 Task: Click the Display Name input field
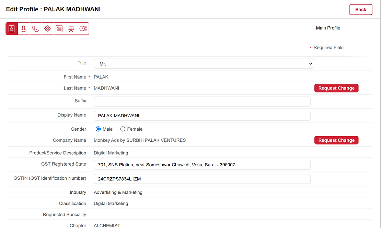click(202, 116)
